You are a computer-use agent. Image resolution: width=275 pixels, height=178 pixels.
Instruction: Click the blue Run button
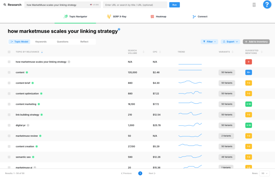click(x=174, y=5)
